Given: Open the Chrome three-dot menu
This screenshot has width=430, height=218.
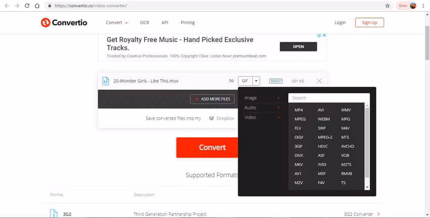Looking at the screenshot, I should coord(423,6).
